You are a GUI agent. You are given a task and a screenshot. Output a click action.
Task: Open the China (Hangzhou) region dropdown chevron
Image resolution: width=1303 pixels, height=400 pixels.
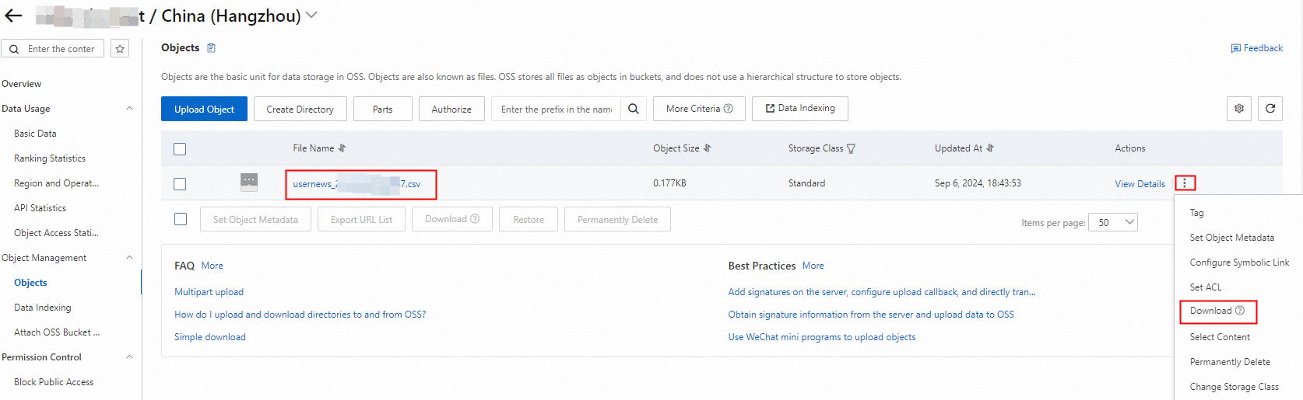point(312,15)
